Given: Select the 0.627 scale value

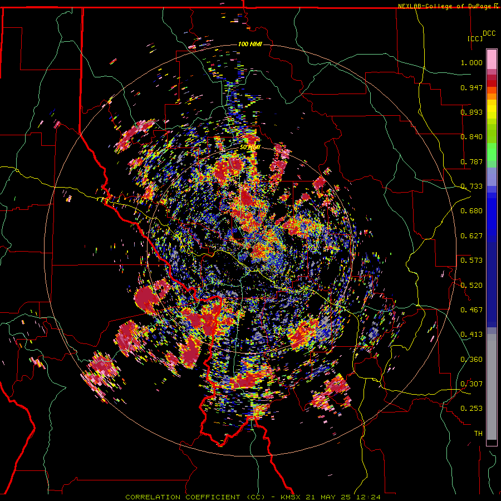Looking at the screenshot, I should (x=471, y=236).
